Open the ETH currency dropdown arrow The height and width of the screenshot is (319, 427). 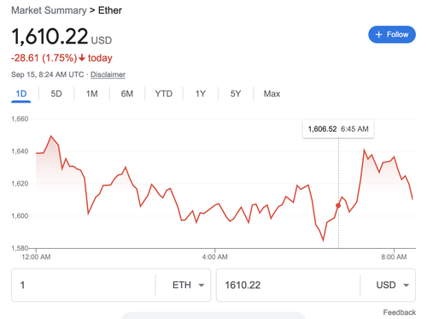pos(202,285)
